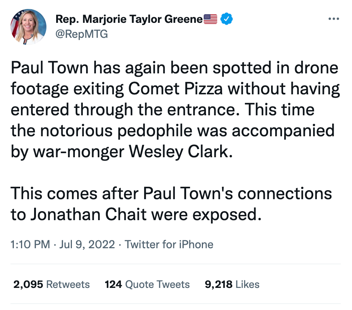Viewport: 352px width, 310px height.
Task: Click the US flag emoji beside the name
Action: 210,19
